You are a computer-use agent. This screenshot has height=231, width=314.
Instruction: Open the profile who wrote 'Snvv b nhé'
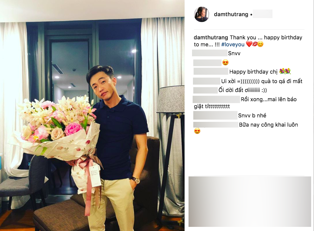(215, 115)
